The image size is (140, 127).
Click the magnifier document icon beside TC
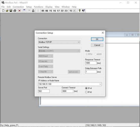pos(75,11)
